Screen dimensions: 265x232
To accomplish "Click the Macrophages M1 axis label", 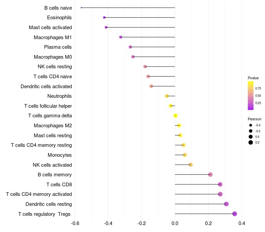I will click(x=53, y=37).
